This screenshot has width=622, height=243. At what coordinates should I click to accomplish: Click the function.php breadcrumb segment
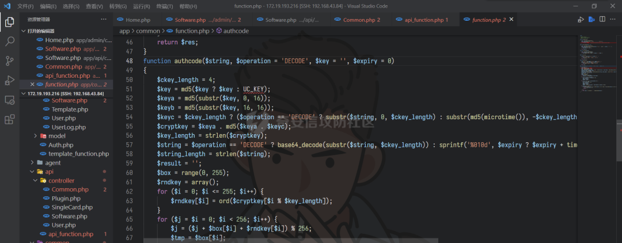(x=188, y=31)
